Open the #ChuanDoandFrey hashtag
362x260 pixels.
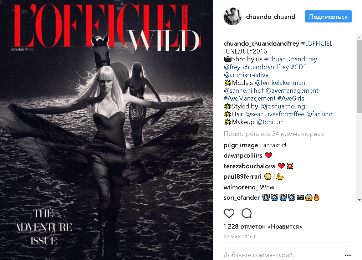(x=291, y=59)
